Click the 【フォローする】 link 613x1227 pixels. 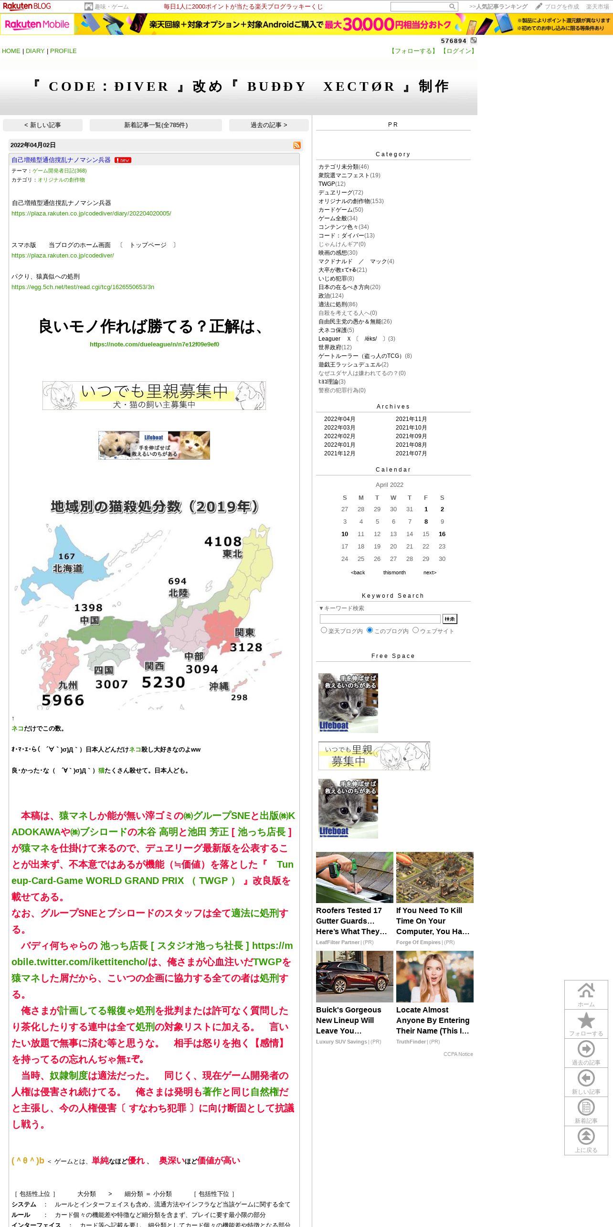413,51
